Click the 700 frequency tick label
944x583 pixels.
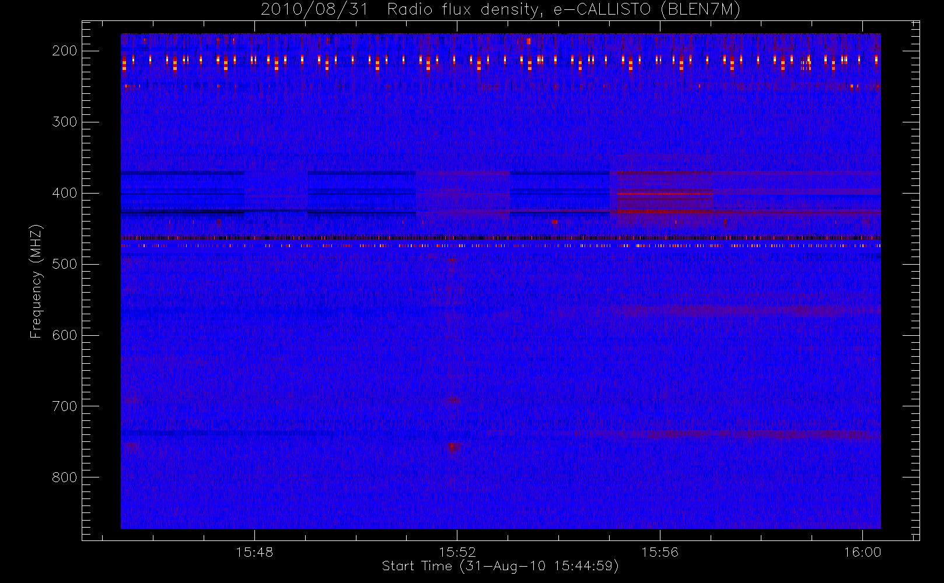[65, 406]
